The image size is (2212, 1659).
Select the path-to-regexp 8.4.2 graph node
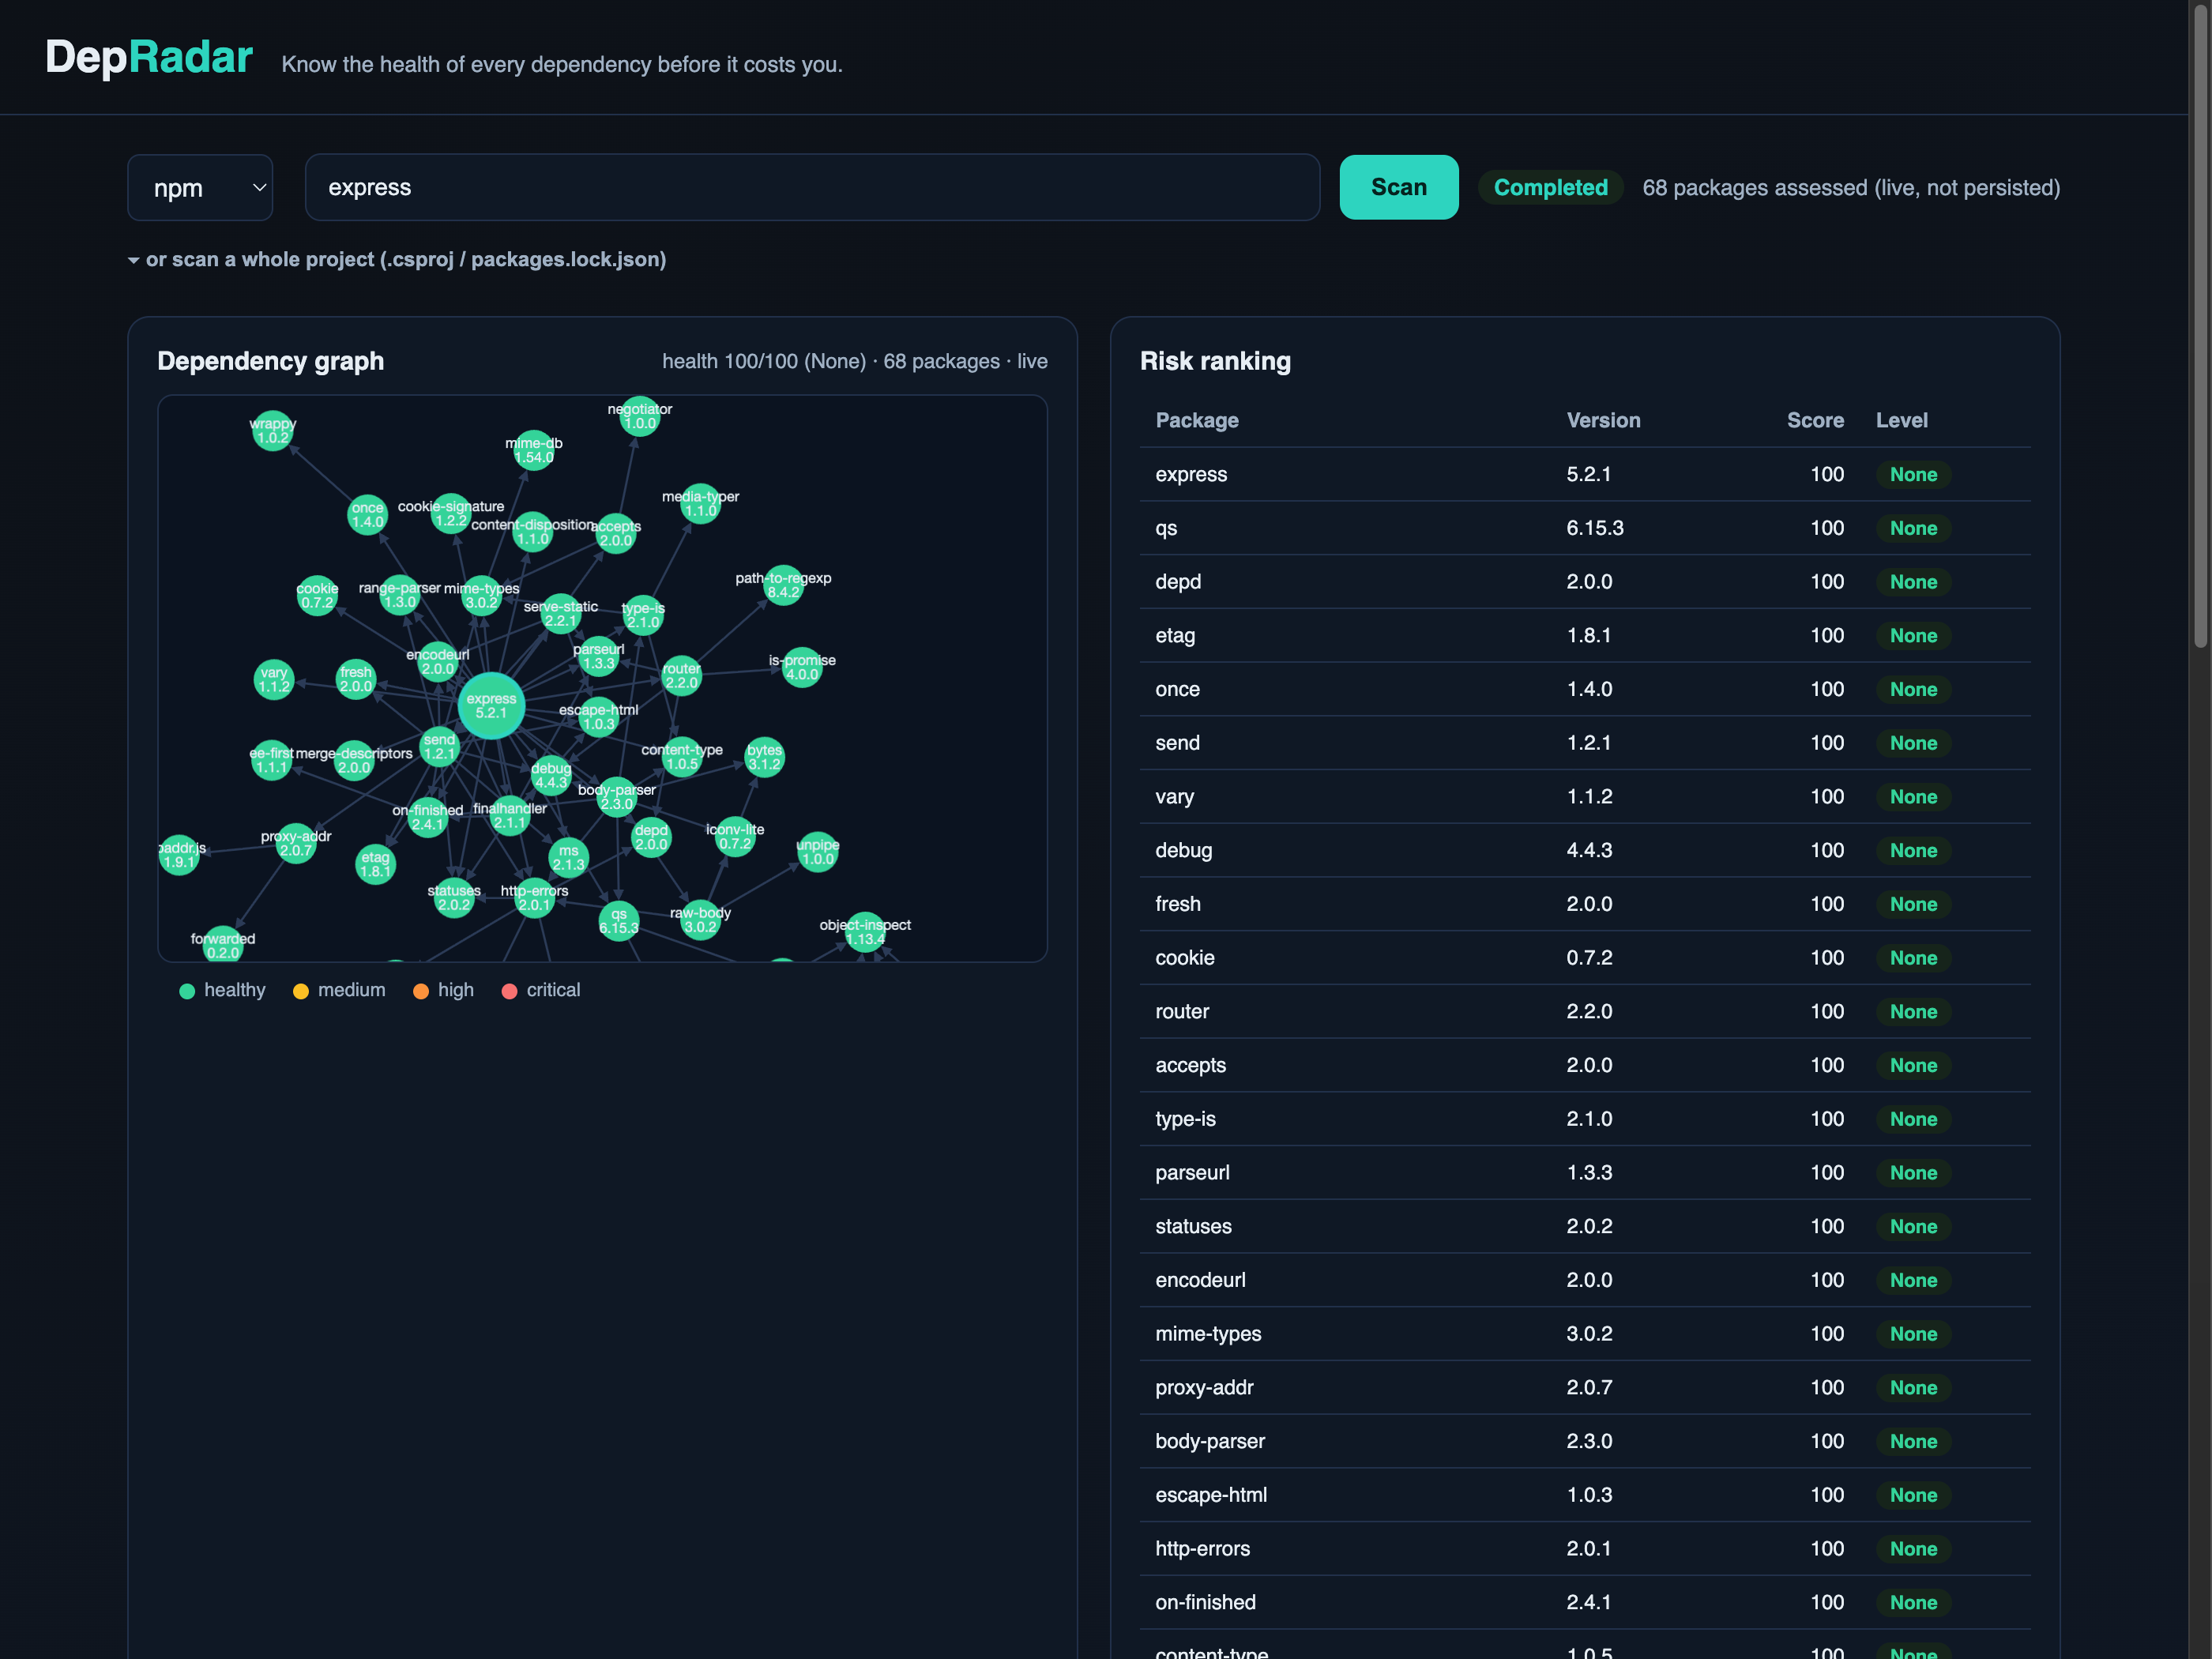pos(783,585)
